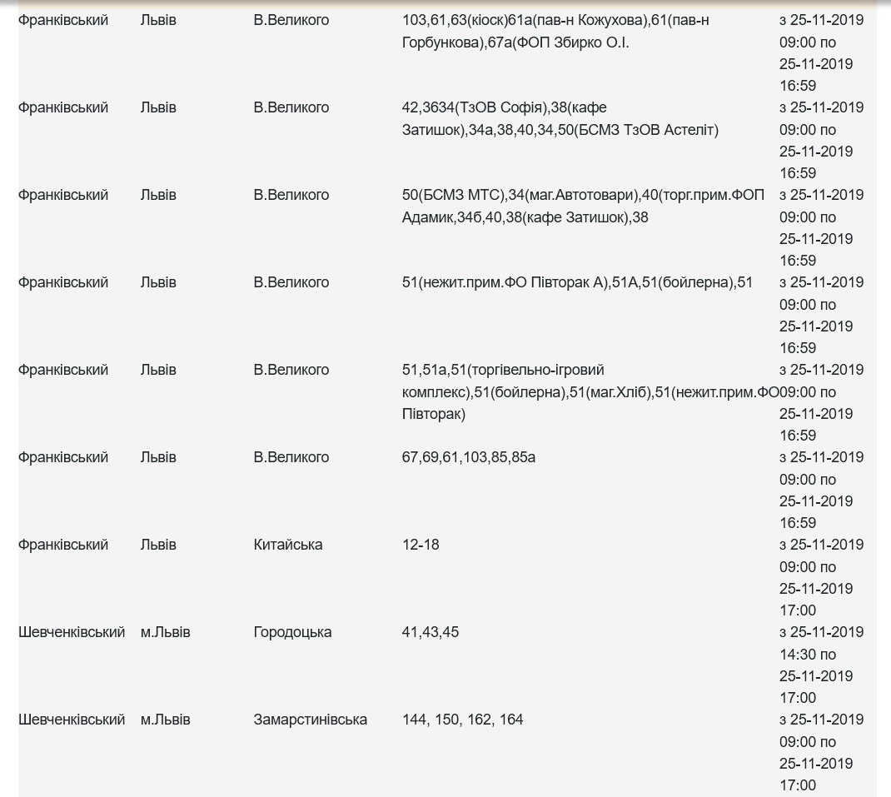Click Шевченківський district in the Замарстинівська row
Viewport: 891px width, 797px height.
(72, 720)
